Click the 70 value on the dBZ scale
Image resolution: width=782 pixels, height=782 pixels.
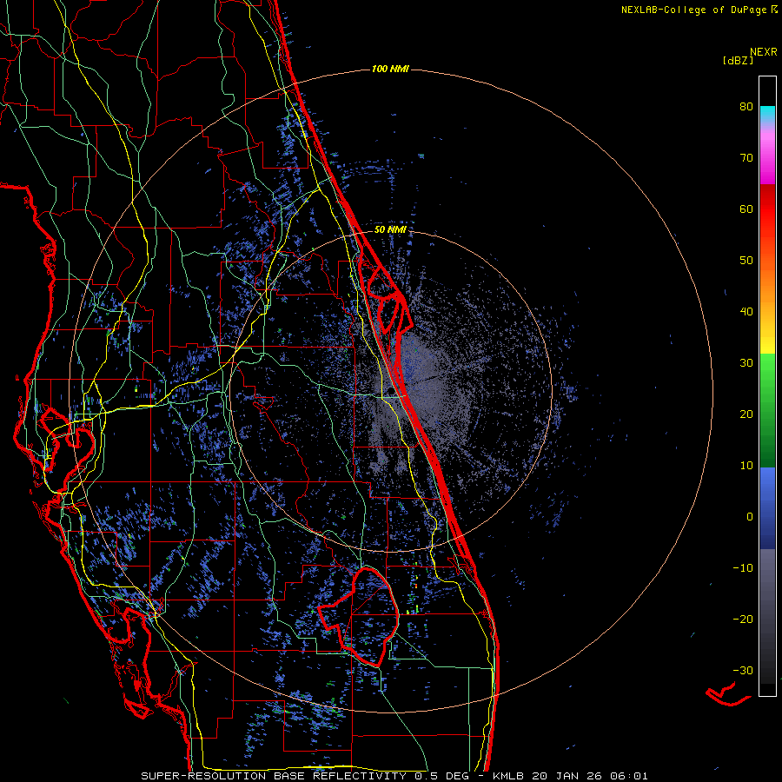click(746, 158)
